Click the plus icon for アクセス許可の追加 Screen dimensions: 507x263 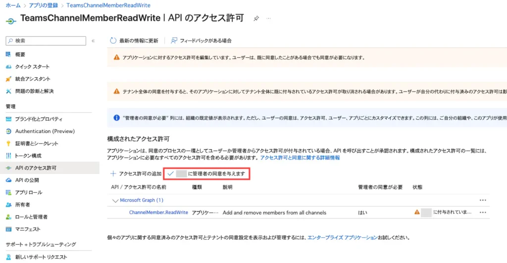pyautogui.click(x=113, y=174)
